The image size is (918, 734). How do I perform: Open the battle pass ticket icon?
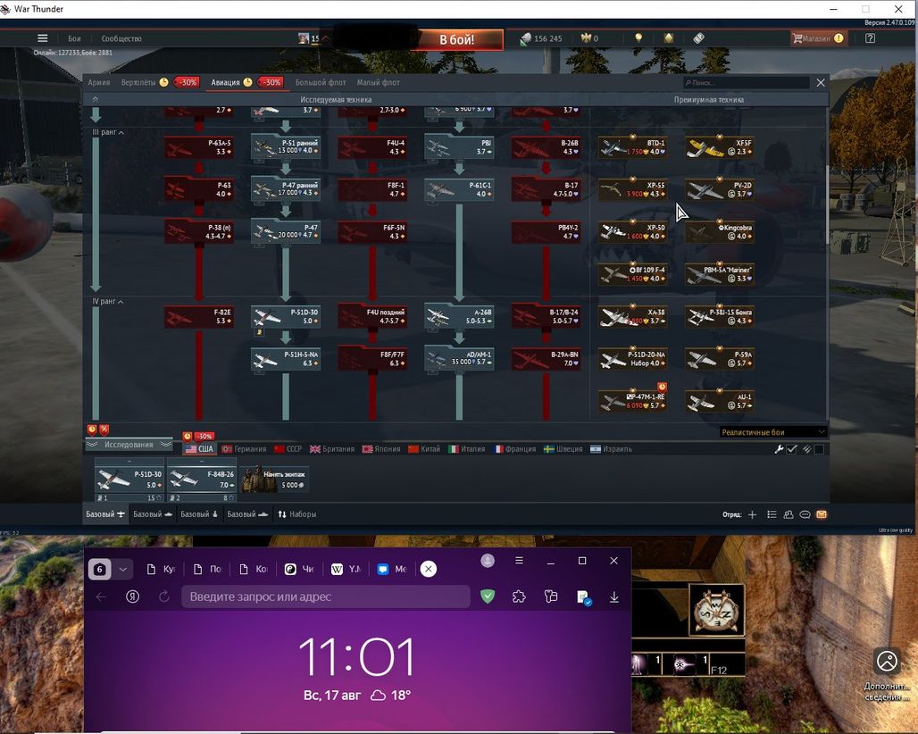coord(698,38)
